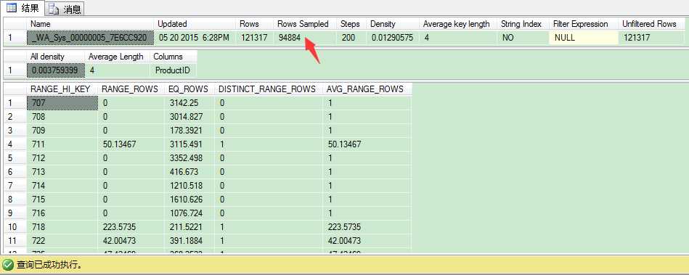This screenshot has width=689, height=275.
Task: Select the Updated column header
Action: coord(195,24)
